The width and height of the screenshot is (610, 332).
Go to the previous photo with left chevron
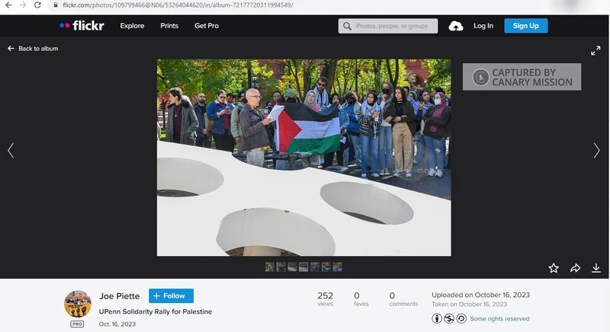[11, 151]
